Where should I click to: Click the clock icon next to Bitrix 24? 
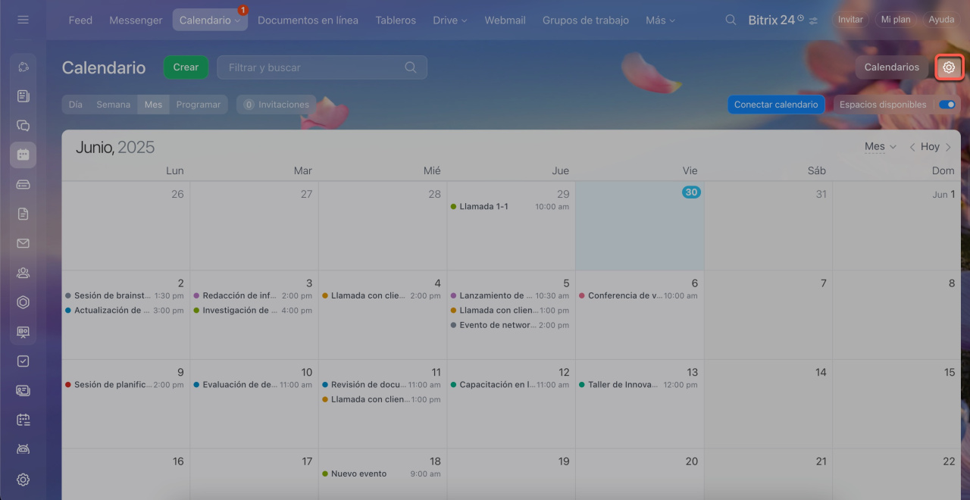pos(800,17)
